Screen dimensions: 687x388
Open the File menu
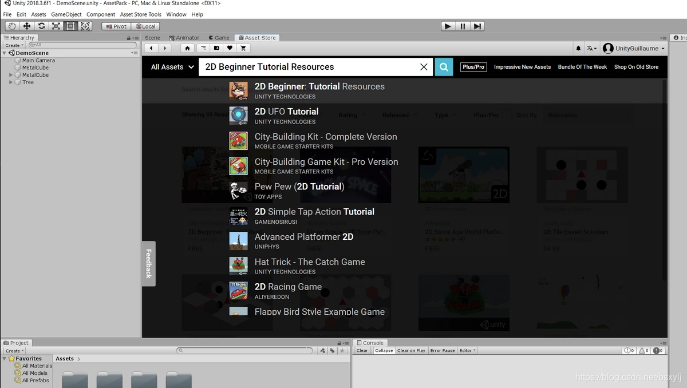[x=7, y=14]
